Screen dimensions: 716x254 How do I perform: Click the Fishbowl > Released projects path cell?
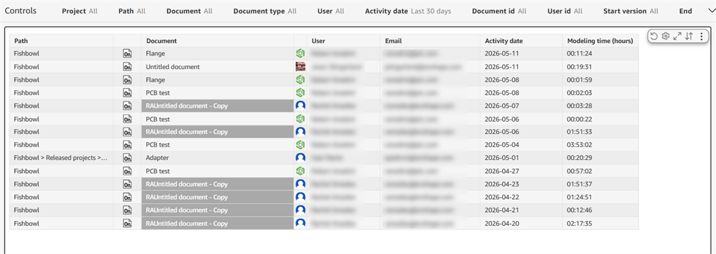(61, 158)
